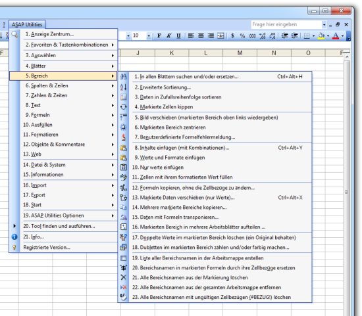Click the Font Color red A swatch
Viewport: 362px width, 316px height.
click(x=336, y=35)
